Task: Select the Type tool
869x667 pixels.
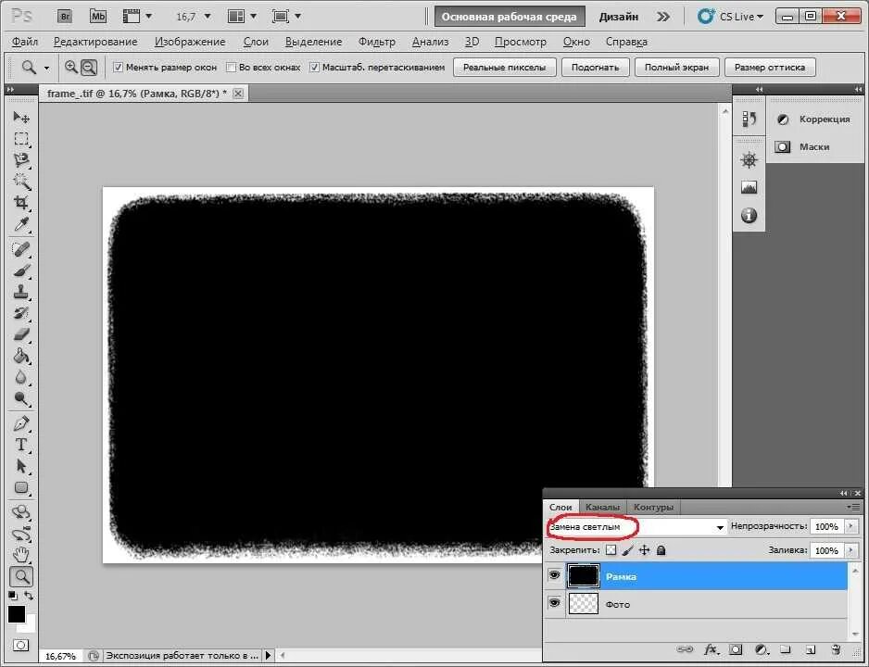Action: [21, 445]
